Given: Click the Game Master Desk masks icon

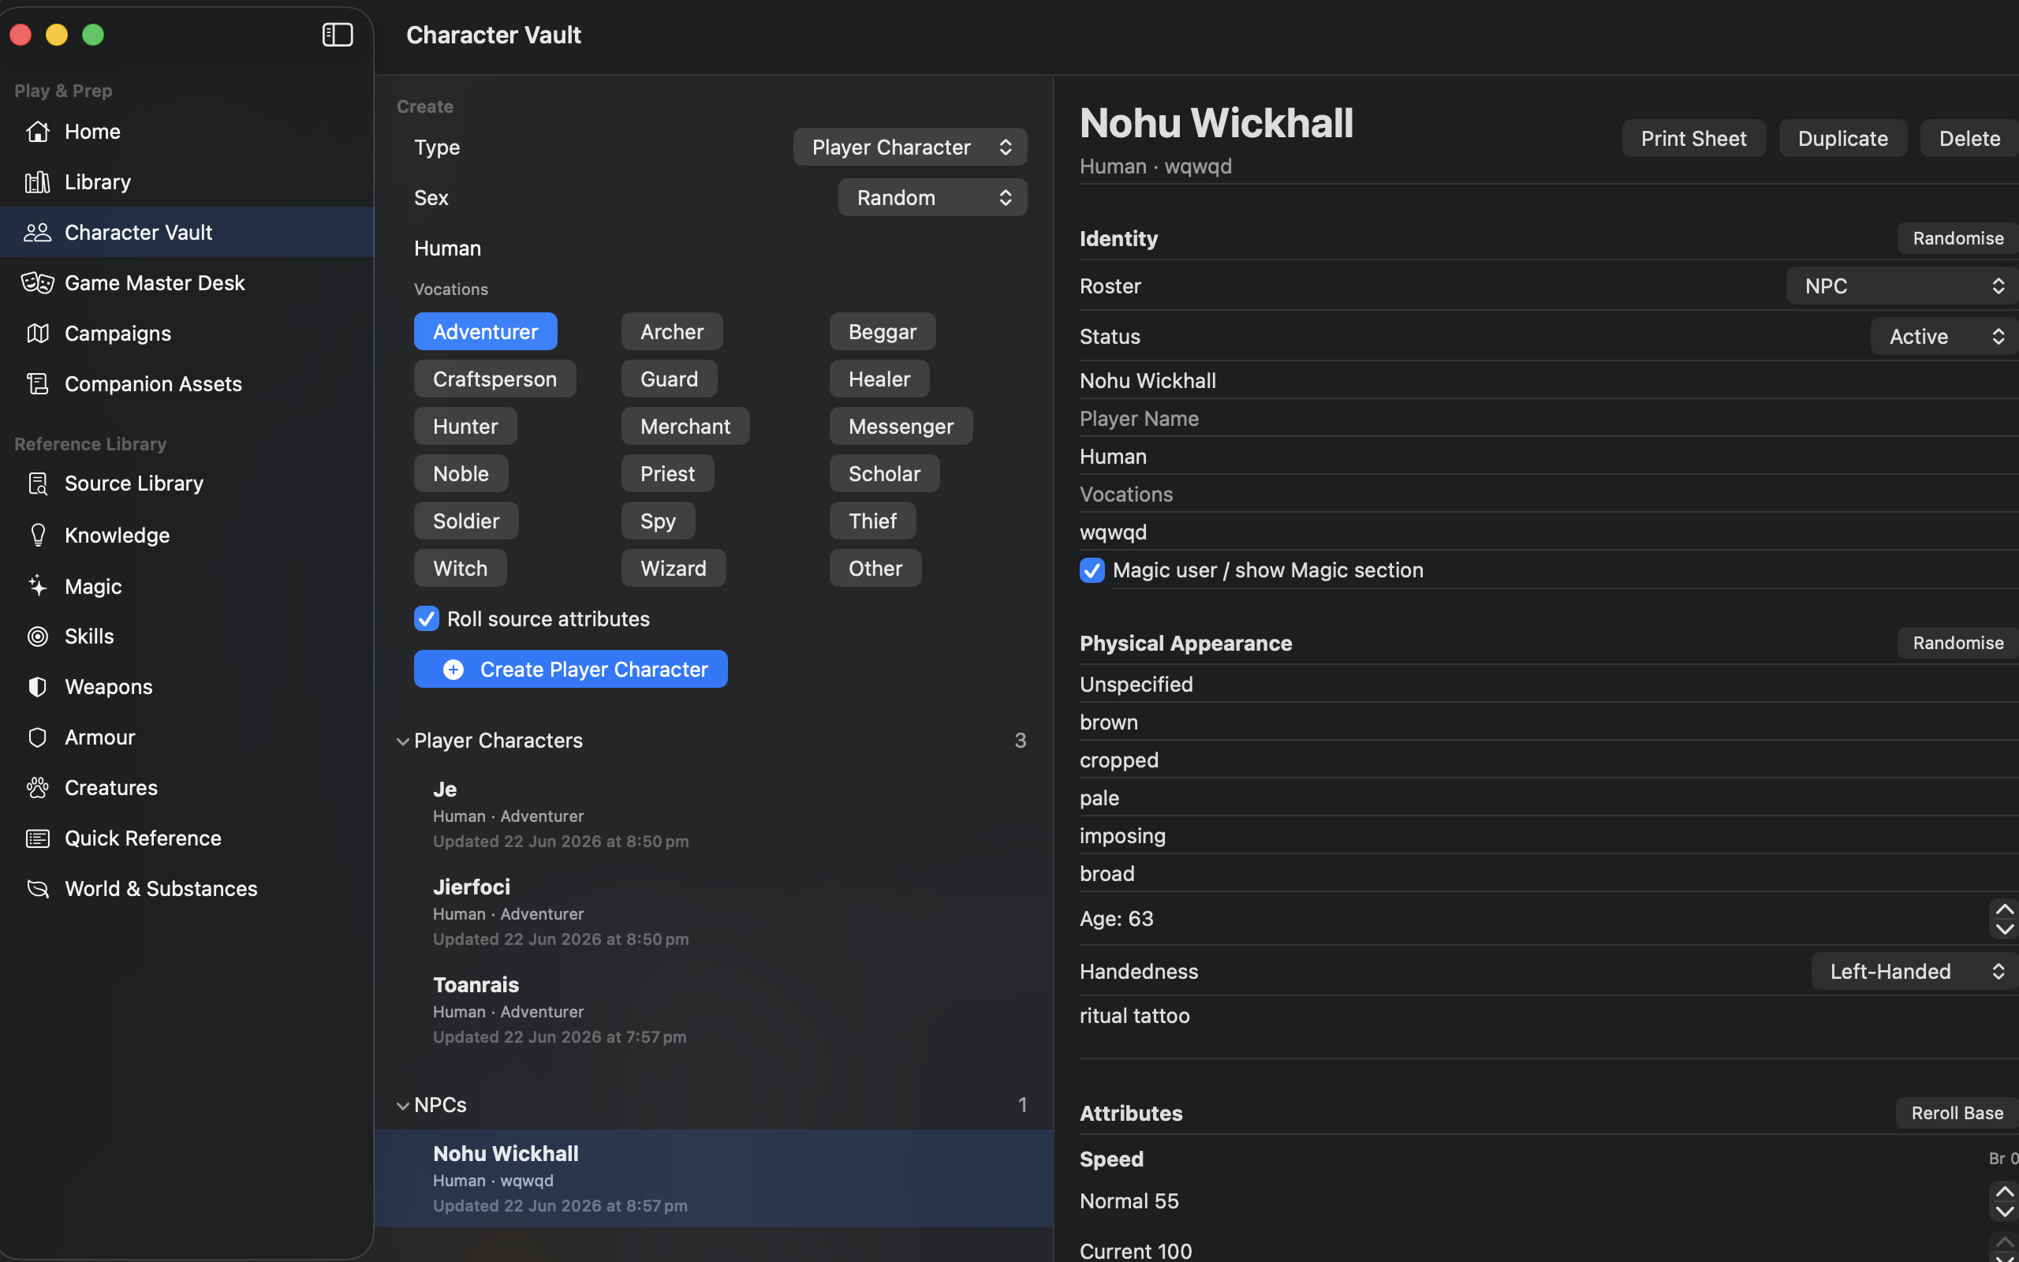Looking at the screenshot, I should [x=38, y=283].
